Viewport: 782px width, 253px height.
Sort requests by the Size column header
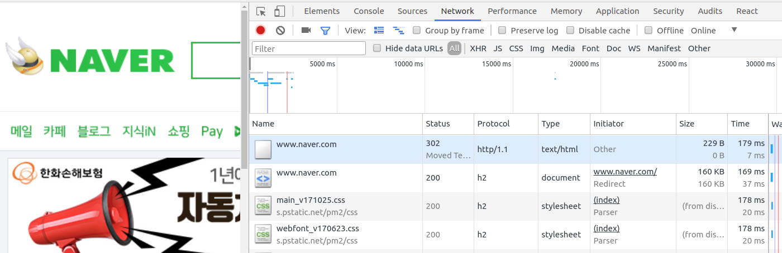click(702, 124)
